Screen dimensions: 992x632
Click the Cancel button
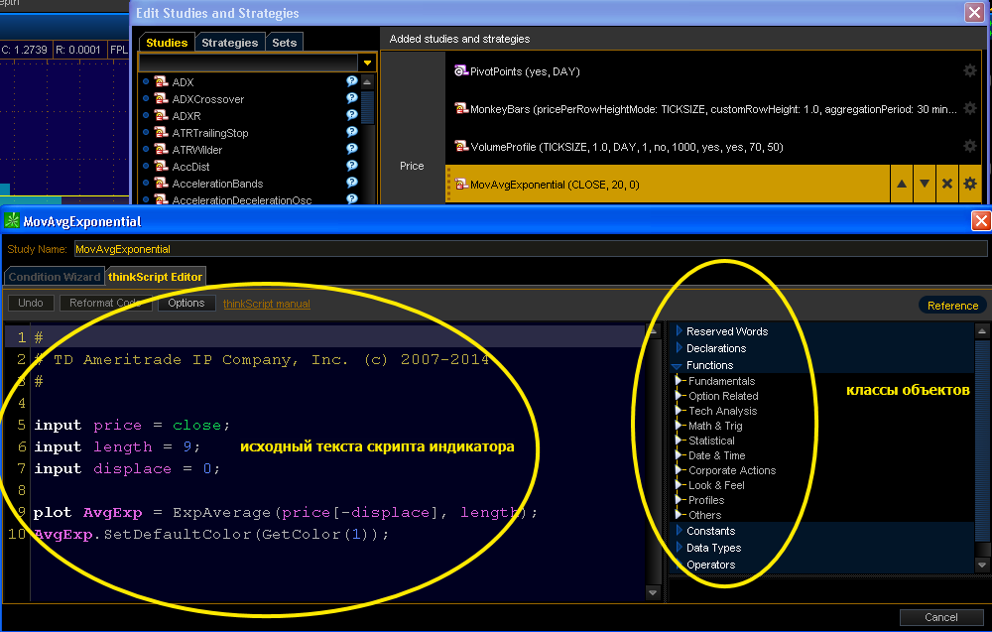click(x=940, y=617)
